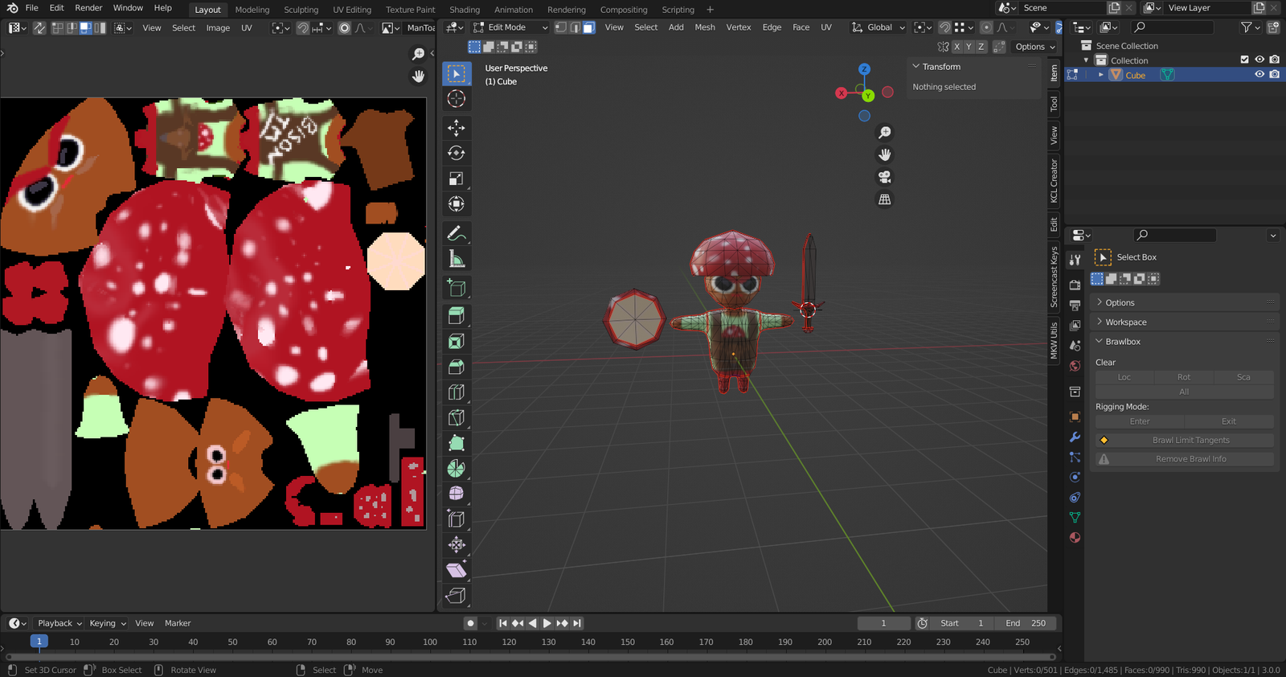Screen dimensions: 1286x677
Task: Select the Extrude Region tool
Action: point(457,316)
